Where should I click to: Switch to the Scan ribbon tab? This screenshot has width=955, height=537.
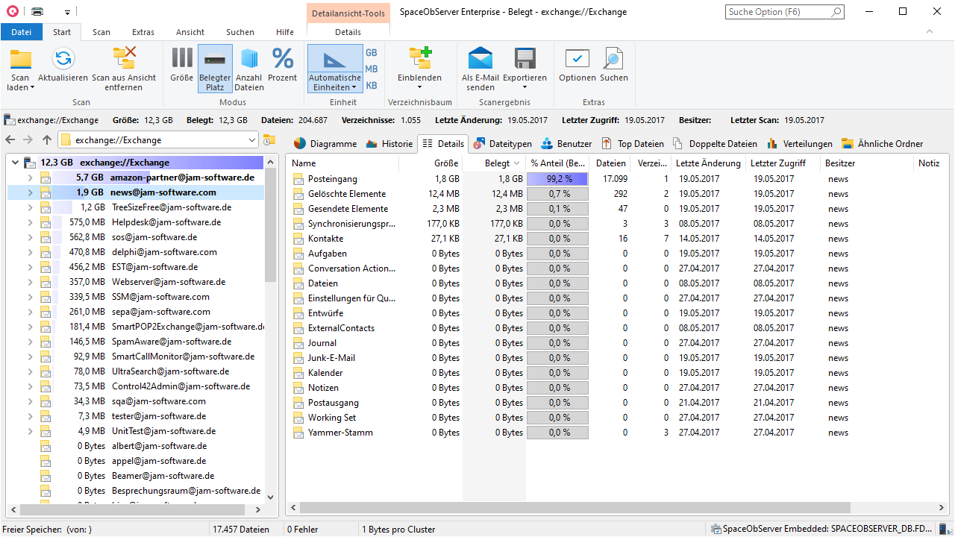click(x=101, y=32)
